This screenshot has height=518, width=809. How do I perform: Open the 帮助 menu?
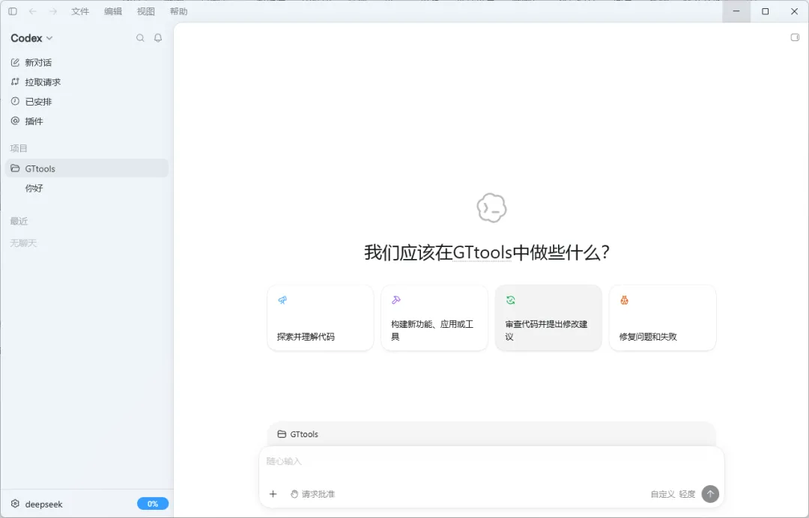[x=178, y=11]
